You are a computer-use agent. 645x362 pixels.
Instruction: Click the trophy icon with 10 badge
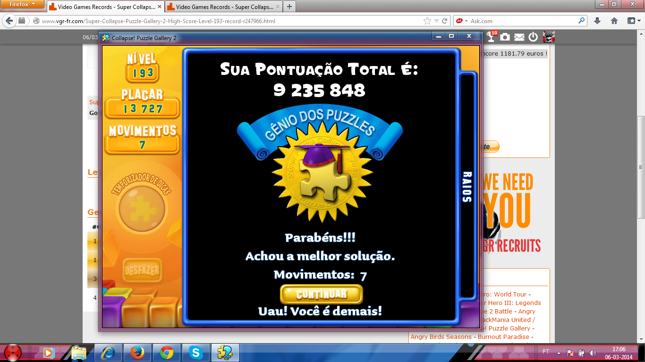pos(491,37)
